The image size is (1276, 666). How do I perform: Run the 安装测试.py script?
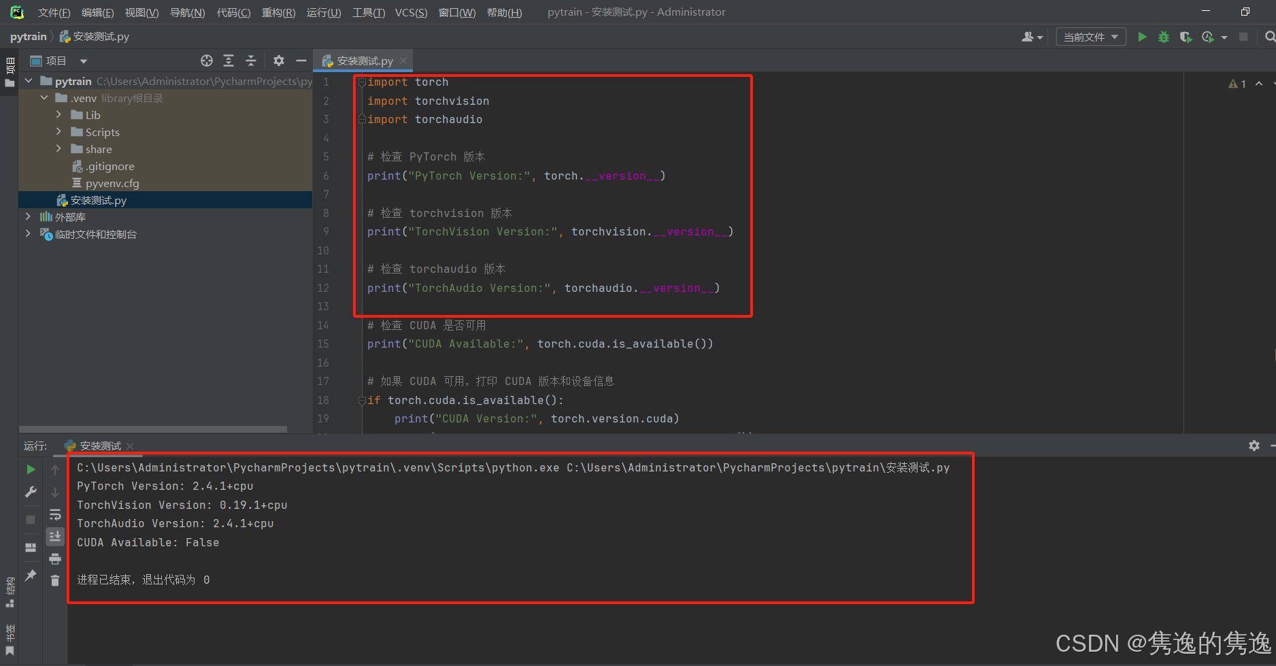click(1142, 37)
